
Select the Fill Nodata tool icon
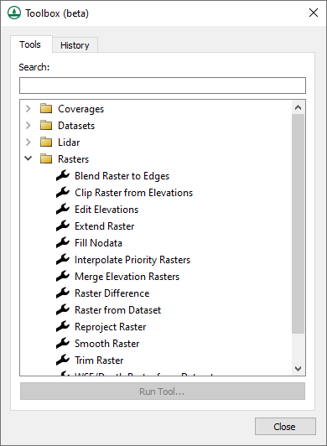click(x=63, y=243)
